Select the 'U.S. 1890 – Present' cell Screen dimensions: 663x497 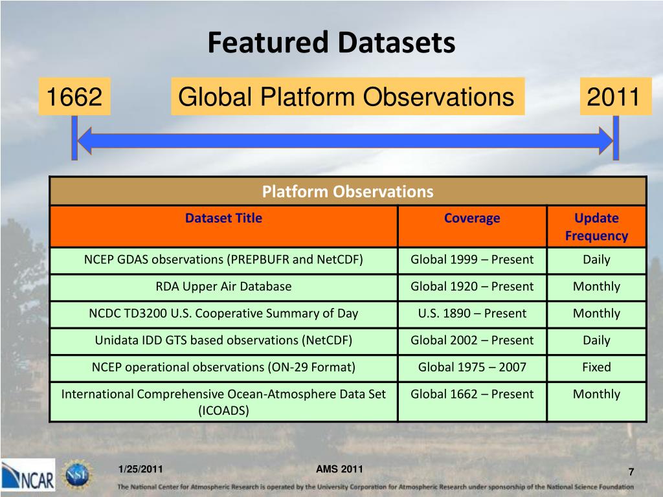point(472,315)
